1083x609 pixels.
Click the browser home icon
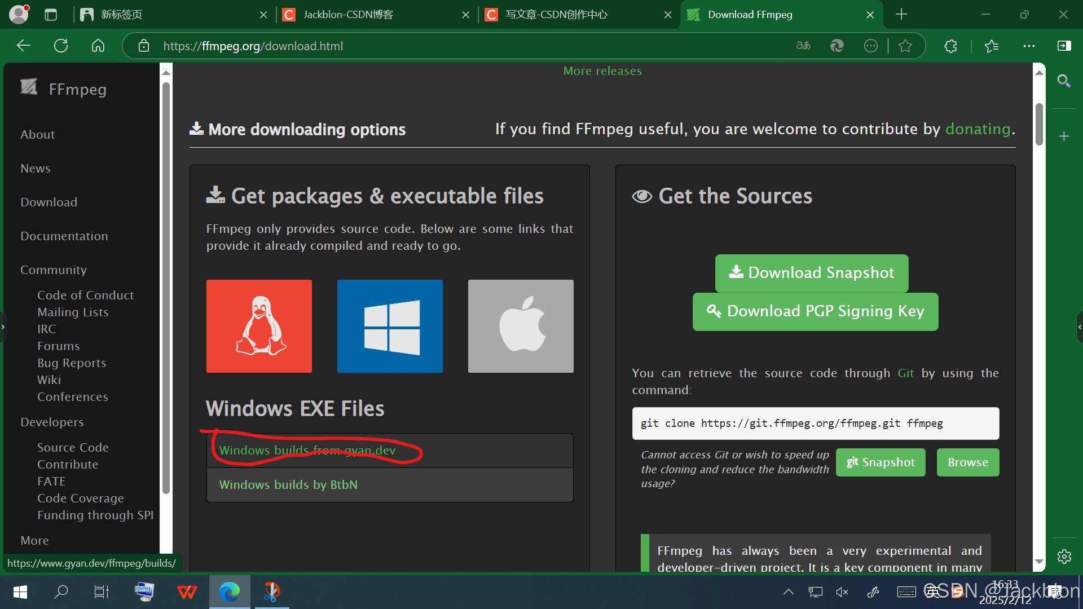(x=98, y=46)
